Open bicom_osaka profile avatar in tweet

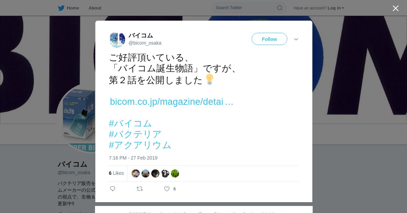coord(117,40)
